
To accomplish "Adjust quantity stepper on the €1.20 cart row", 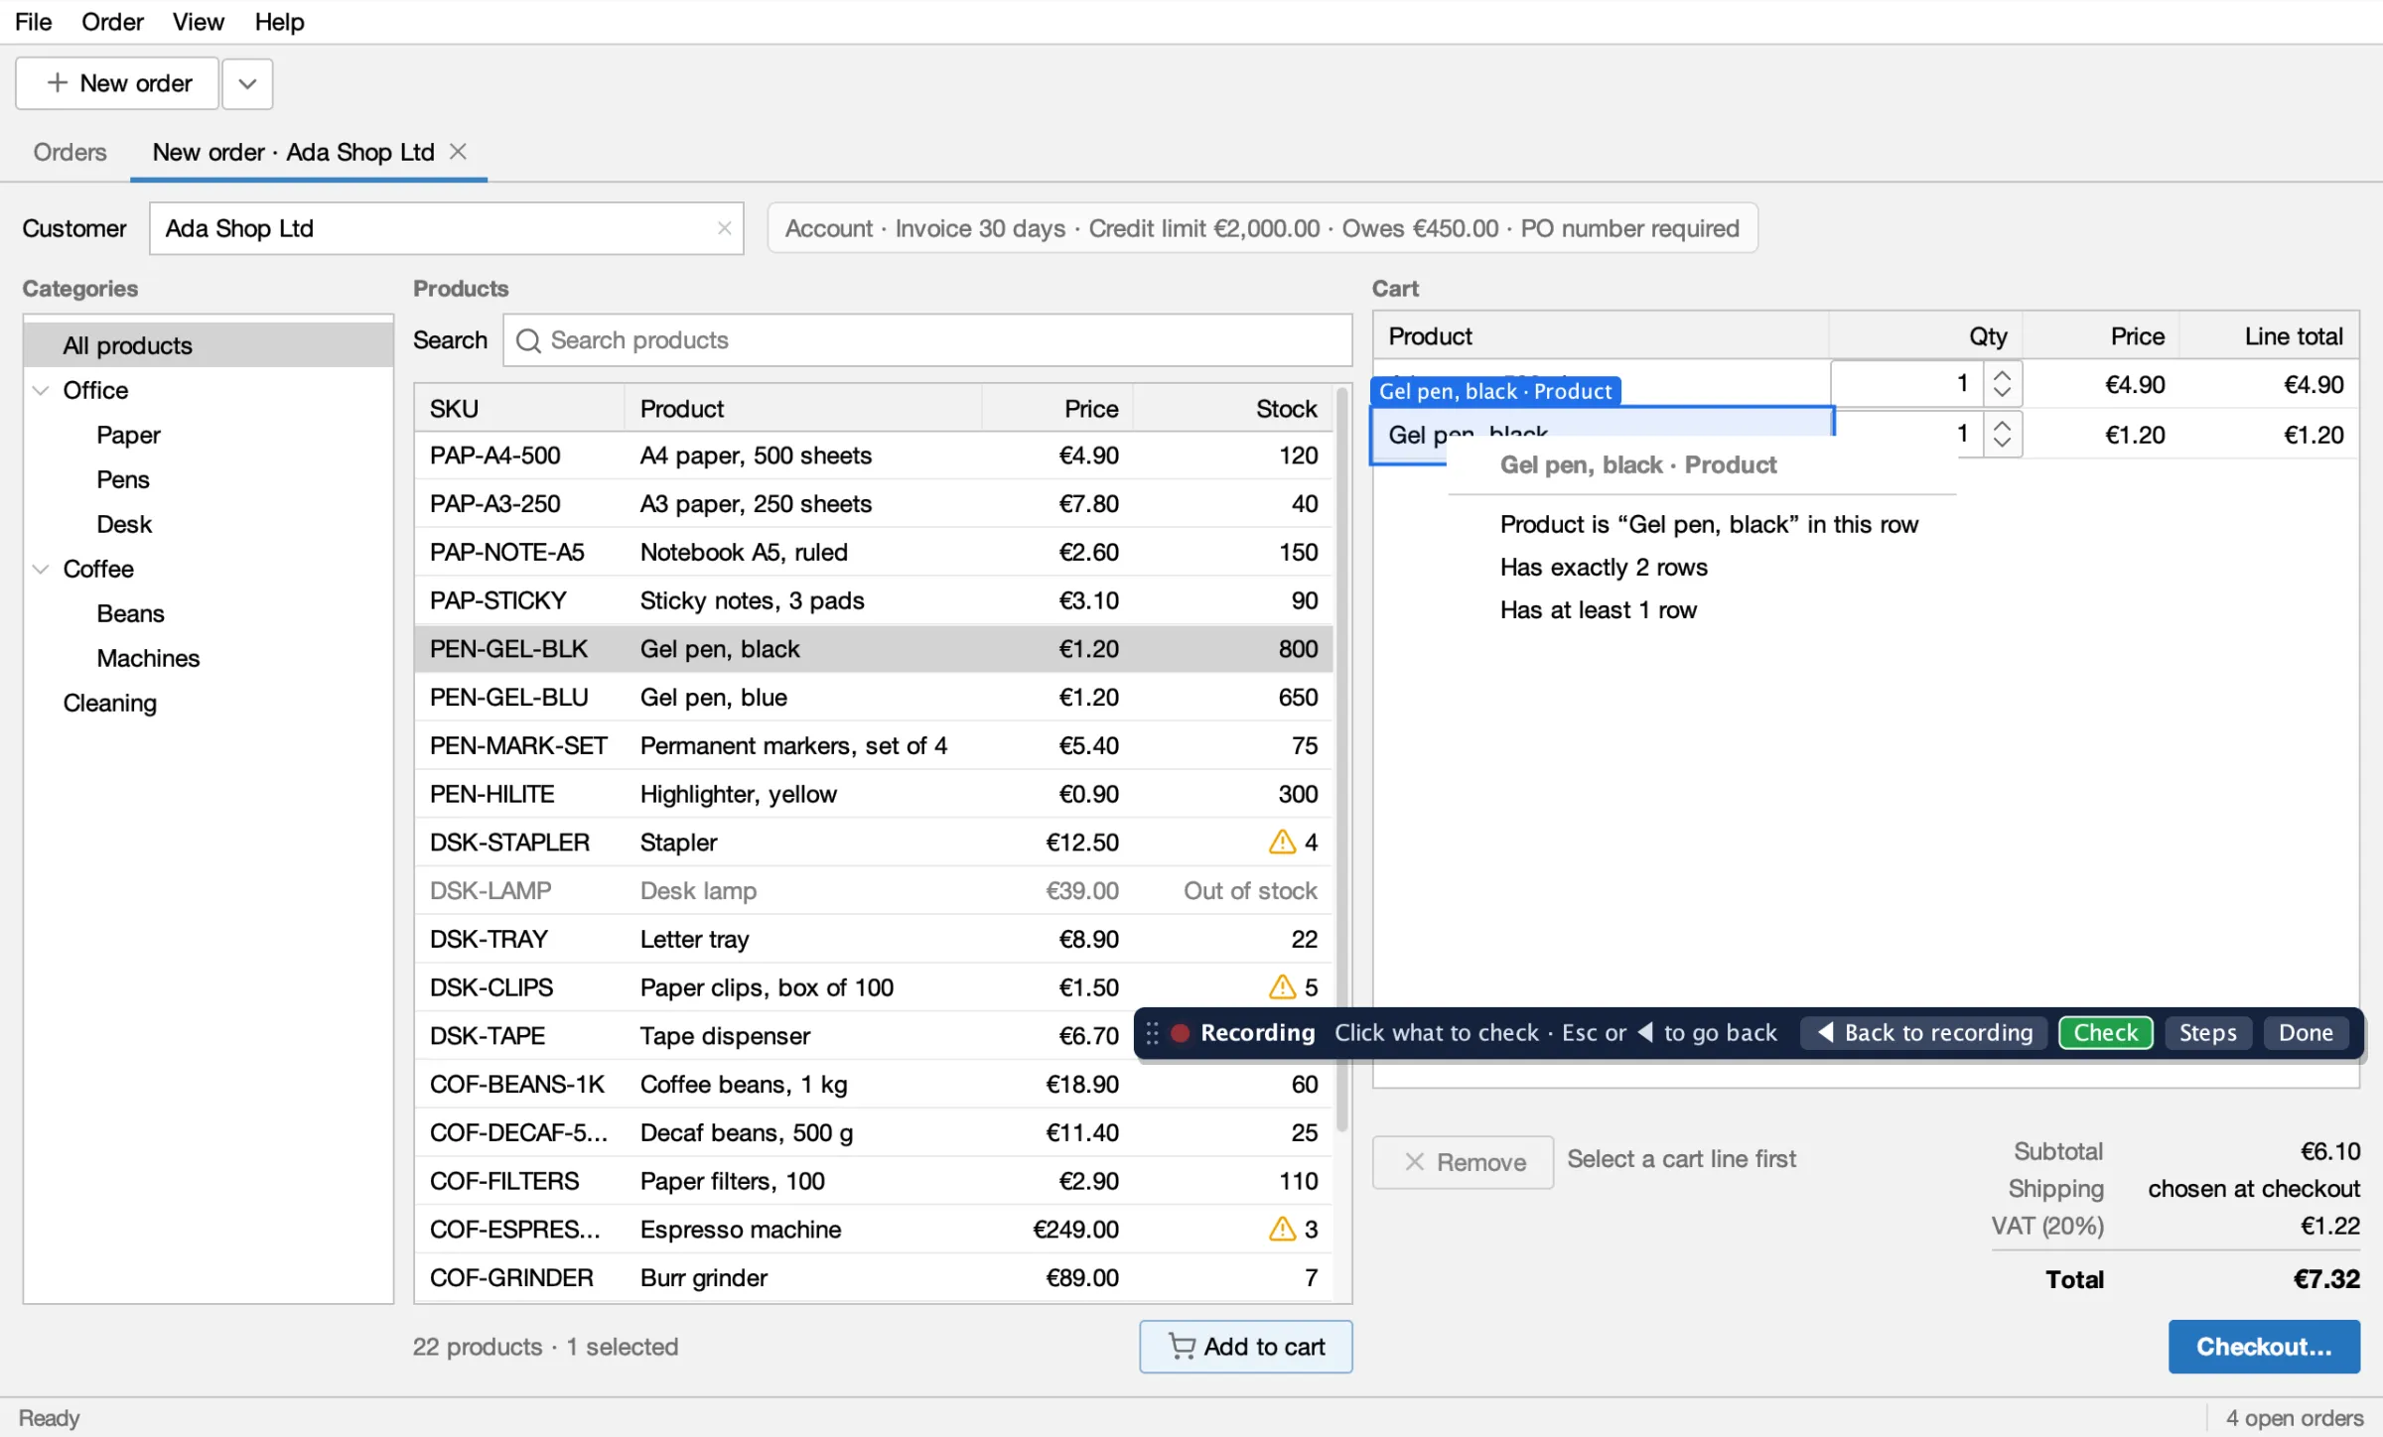I will click(2003, 434).
